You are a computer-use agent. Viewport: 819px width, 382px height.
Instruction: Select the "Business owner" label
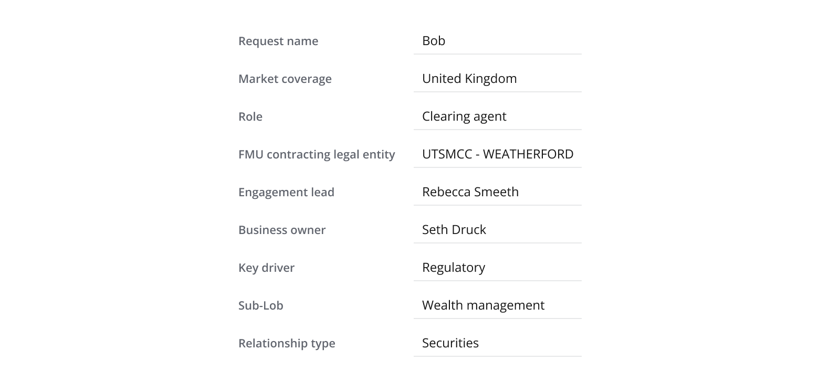coord(282,230)
